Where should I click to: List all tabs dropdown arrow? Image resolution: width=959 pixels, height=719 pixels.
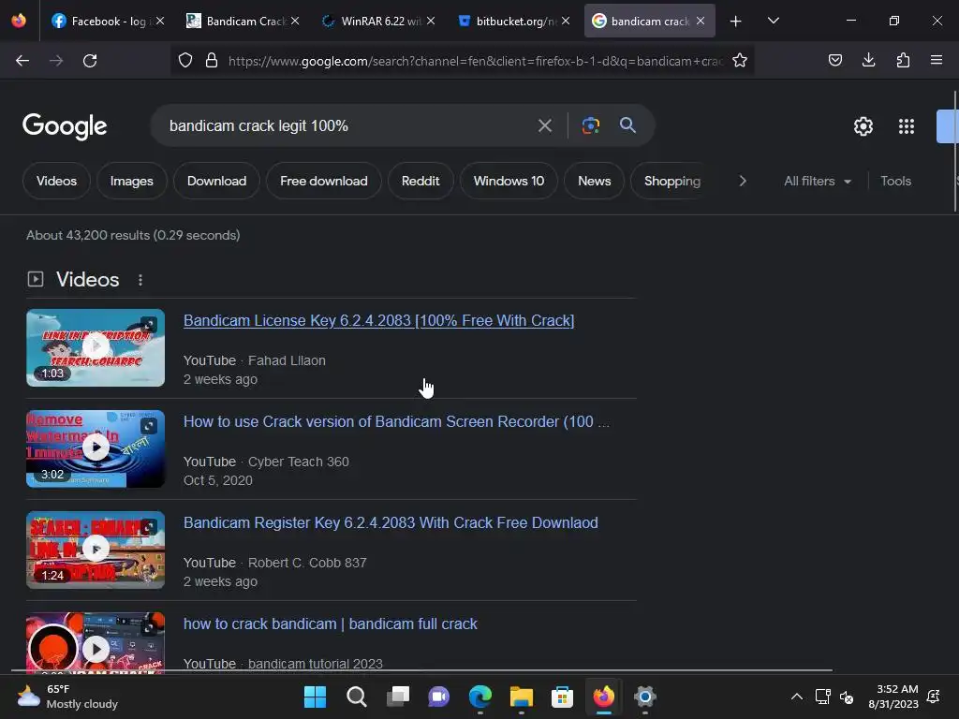(773, 21)
